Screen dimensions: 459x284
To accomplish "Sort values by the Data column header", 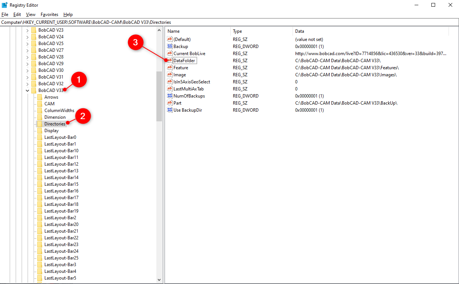I will pos(371,31).
